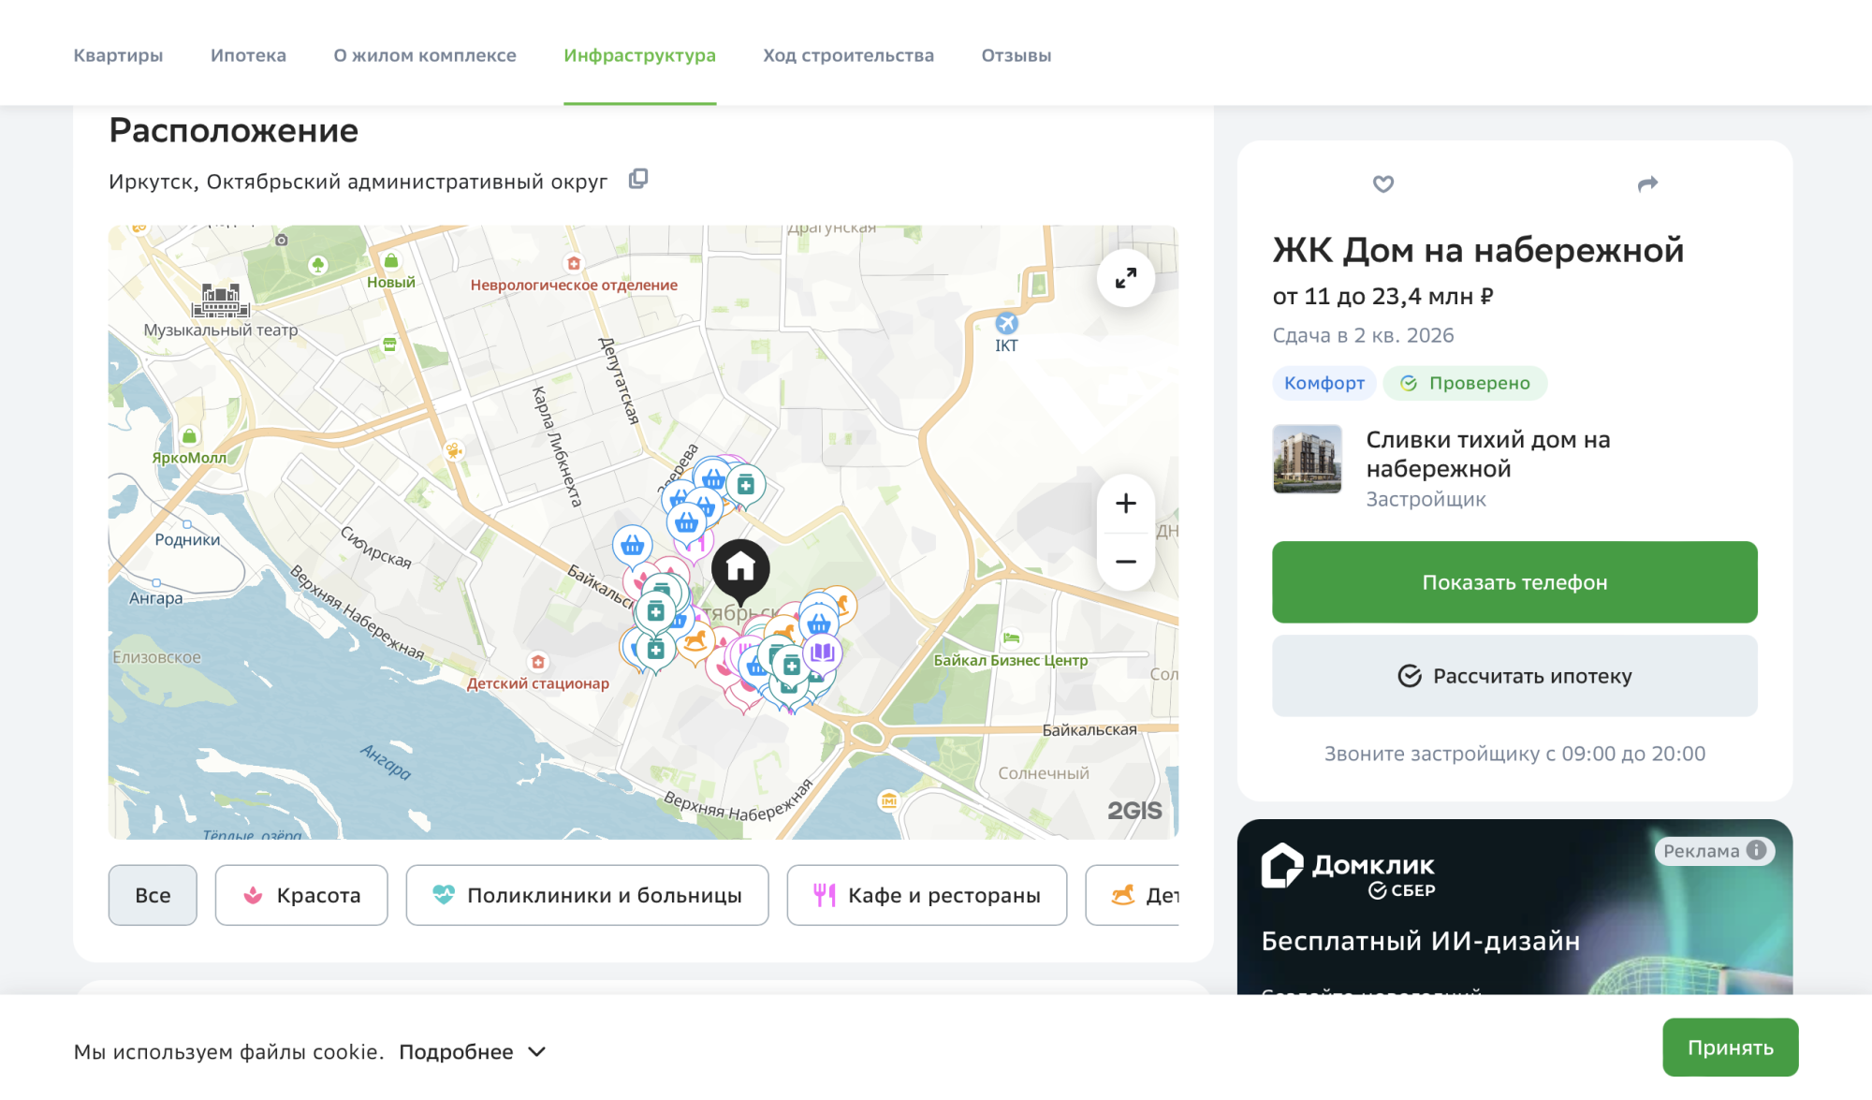The height and width of the screenshot is (1100, 1872).
Task: Filter by Поликлиники и больницы
Action: coord(587,895)
